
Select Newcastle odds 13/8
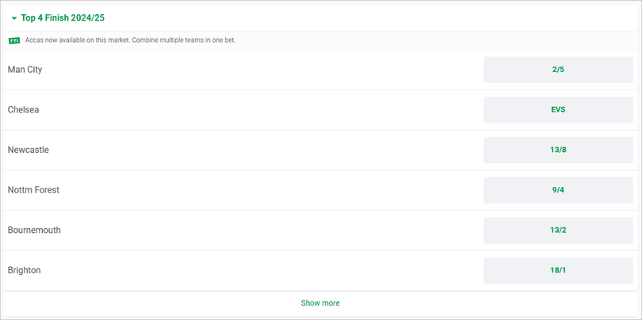pos(558,150)
